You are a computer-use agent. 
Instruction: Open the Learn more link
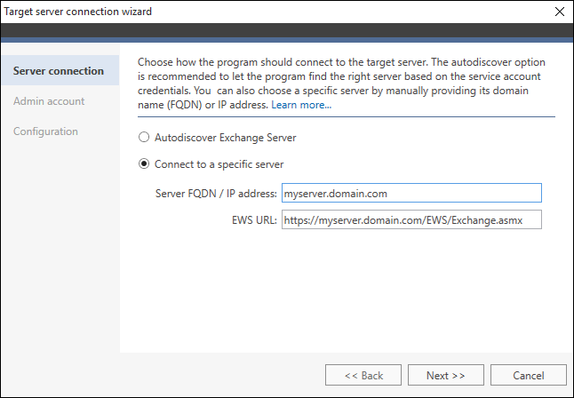click(301, 105)
